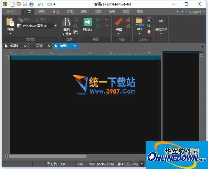
Task: Expand the tab list arrow at far right
Action: (202, 46)
